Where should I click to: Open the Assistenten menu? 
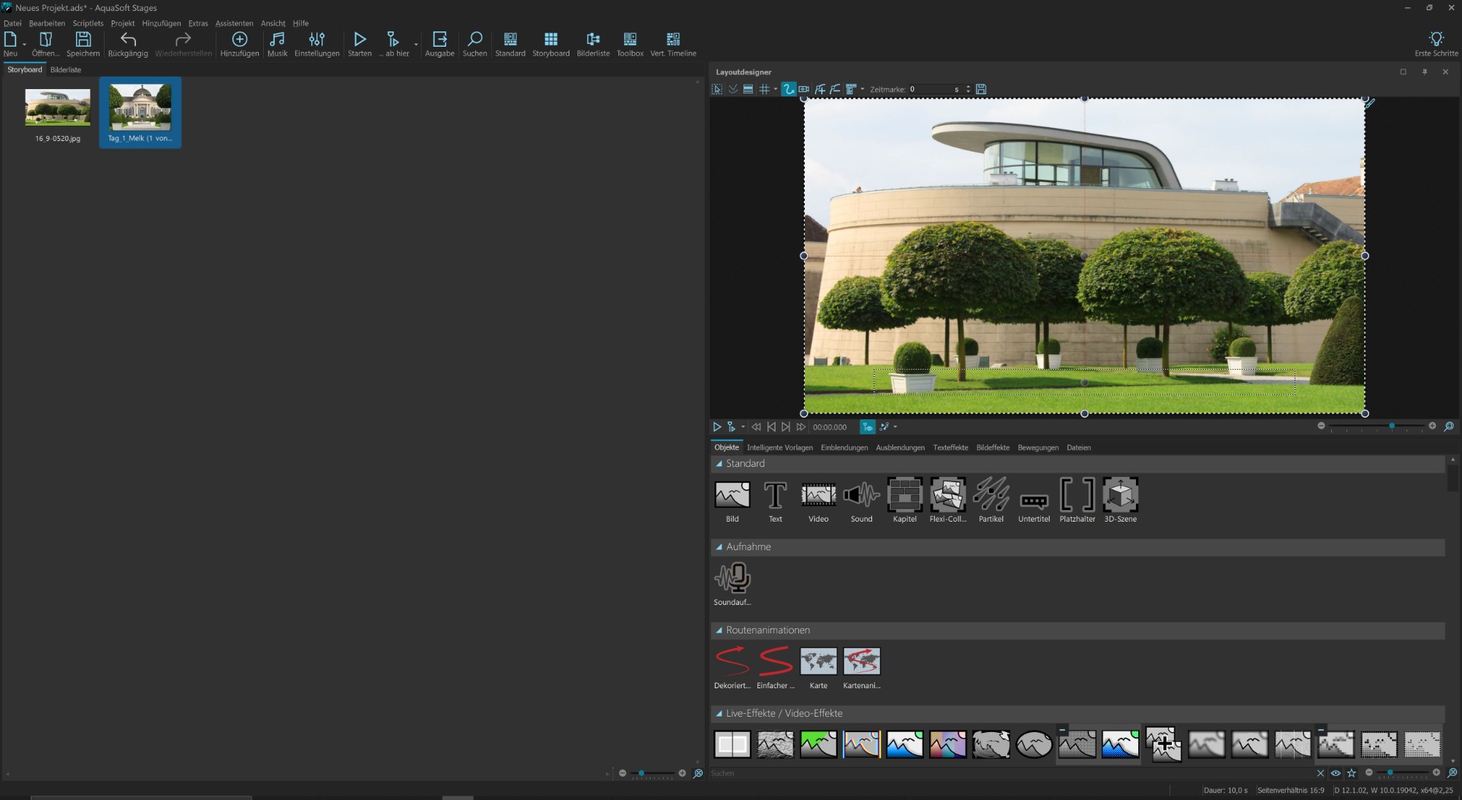pyautogui.click(x=234, y=23)
